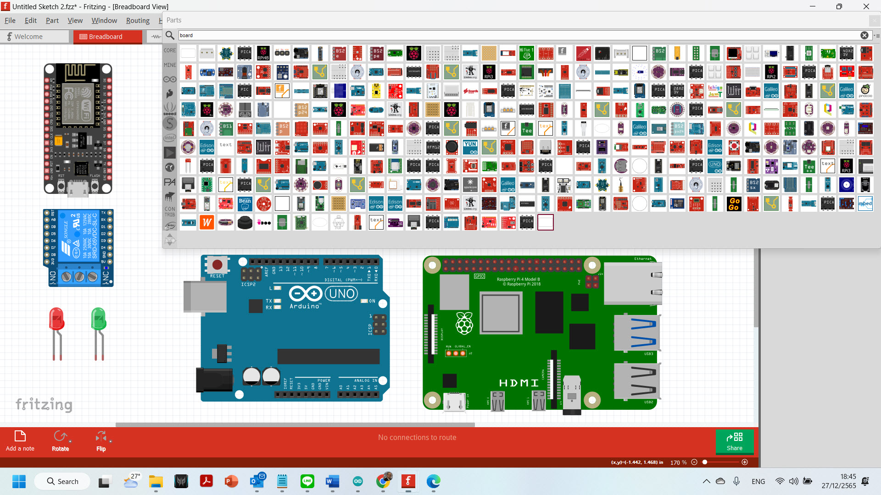
Task: Click the Flip button
Action: tap(101, 441)
